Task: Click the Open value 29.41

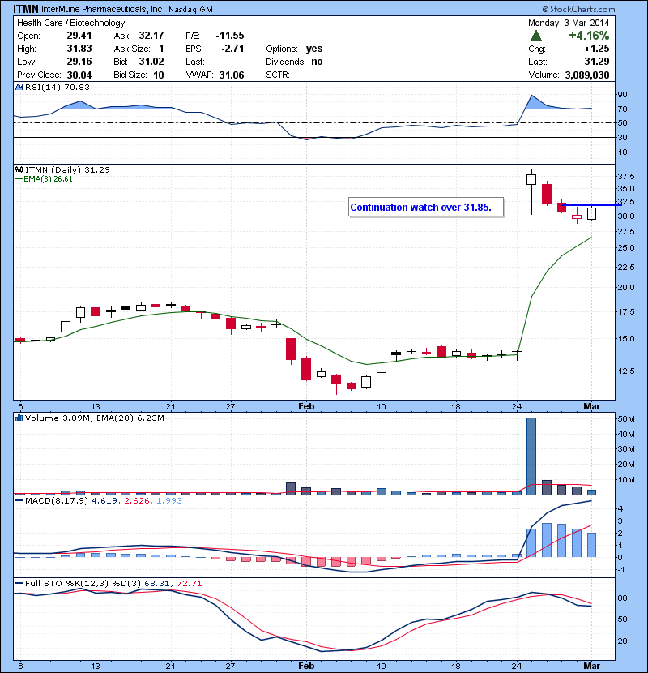Action: pos(79,36)
